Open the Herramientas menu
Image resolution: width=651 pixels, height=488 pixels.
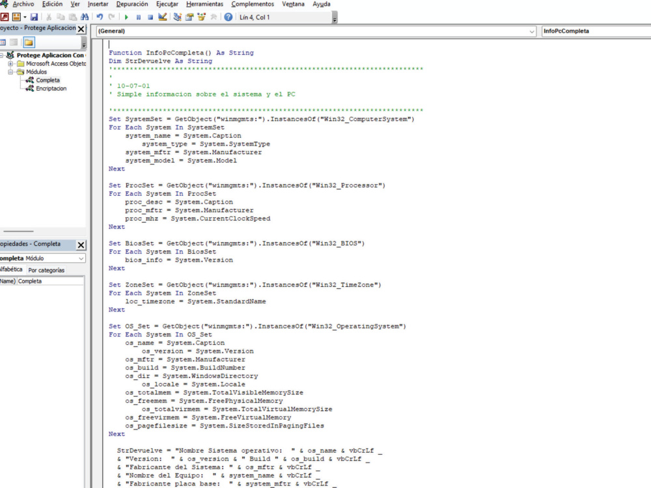pos(204,4)
